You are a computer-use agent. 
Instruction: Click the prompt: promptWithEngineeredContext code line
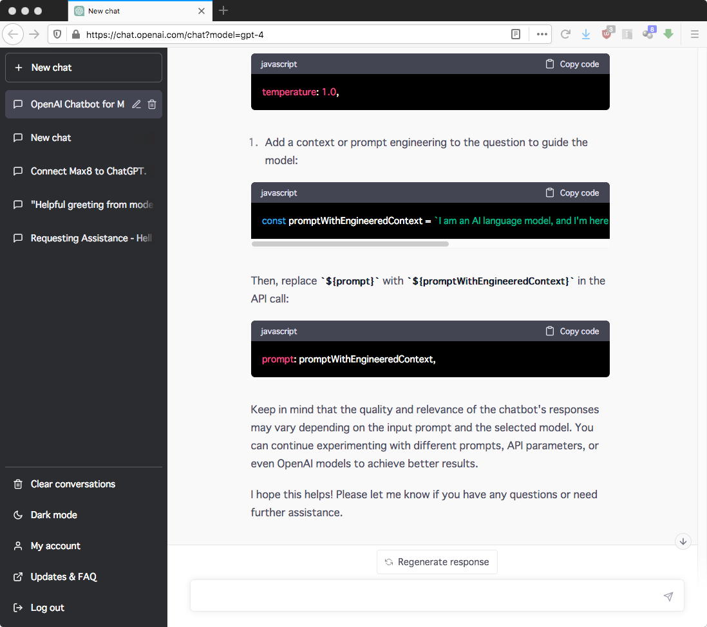pos(348,359)
